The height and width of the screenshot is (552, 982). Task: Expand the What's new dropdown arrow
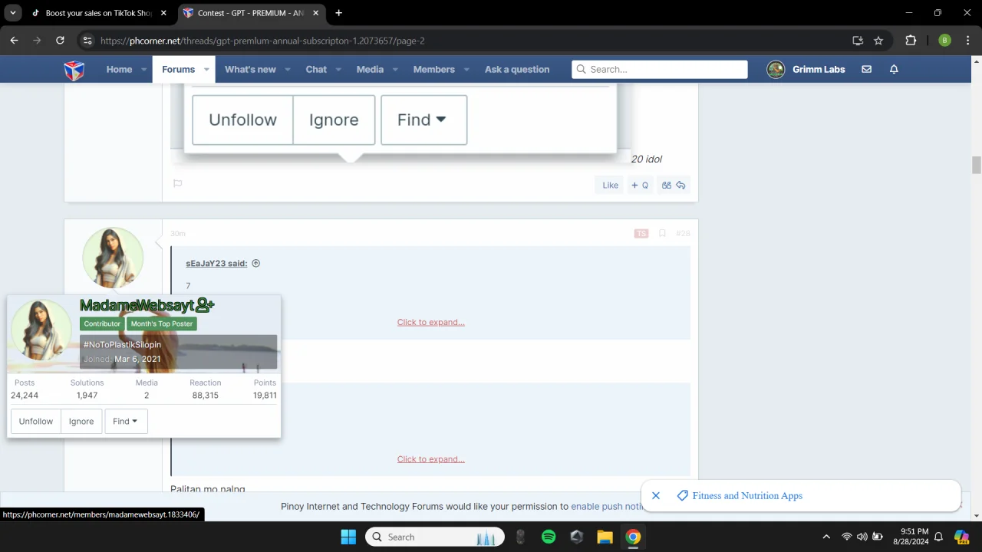coord(288,70)
